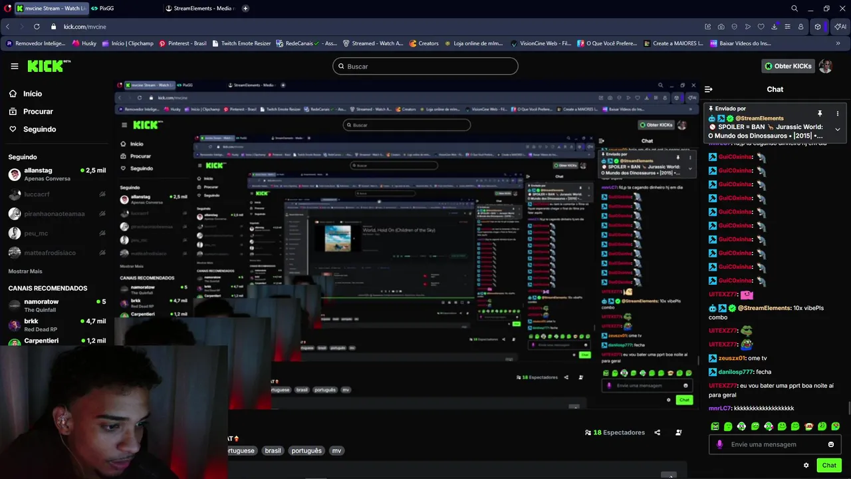The width and height of the screenshot is (851, 479).
Task: Open pinned message three-dot options
Action: [837, 114]
